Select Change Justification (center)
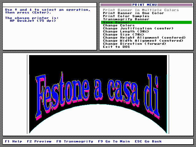 pyautogui.click(x=138, y=28)
